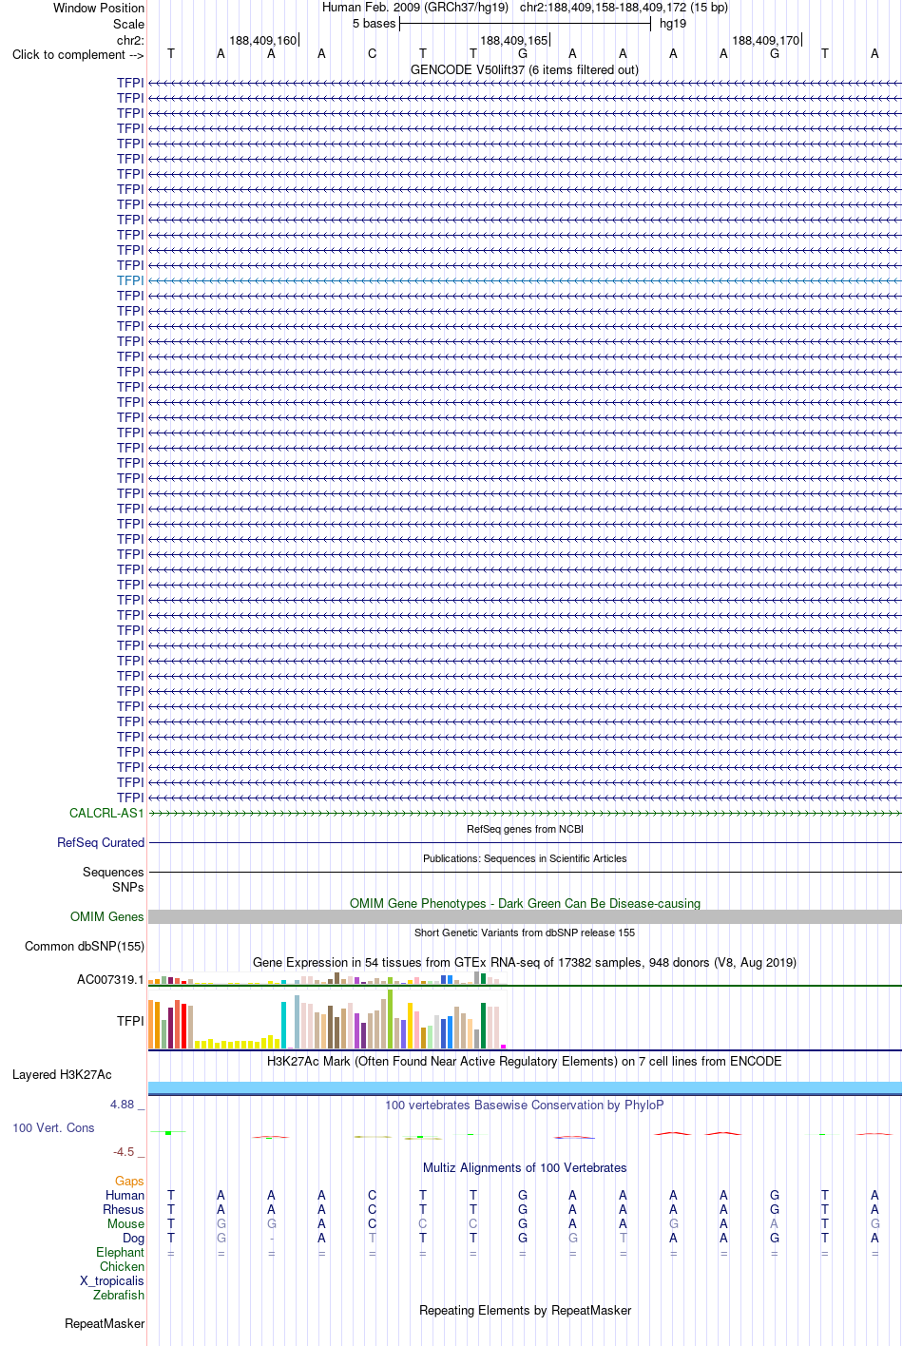Viewport: 903px width, 1346px height.
Task: Click the AC007319.1 expression label
Action: [110, 979]
